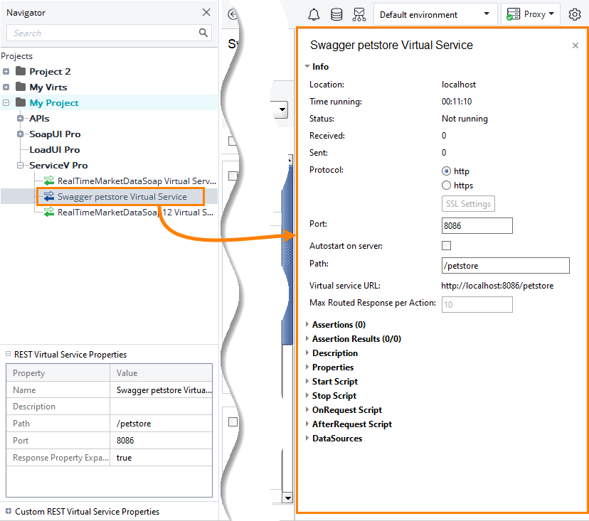Close the Swagger petstore Virtual Service panel
Screen dimensions: 589x521
coord(575,45)
